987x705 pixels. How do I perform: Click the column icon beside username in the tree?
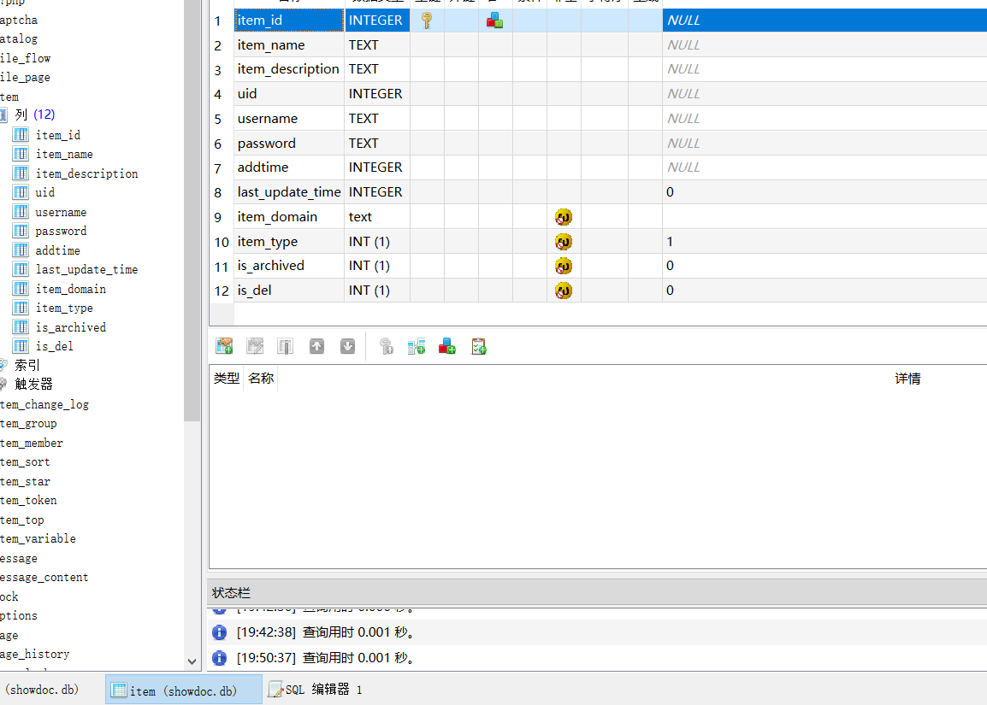pyautogui.click(x=21, y=211)
